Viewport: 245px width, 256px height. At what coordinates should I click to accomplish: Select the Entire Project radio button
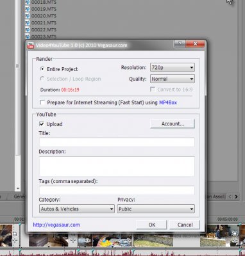coord(42,69)
